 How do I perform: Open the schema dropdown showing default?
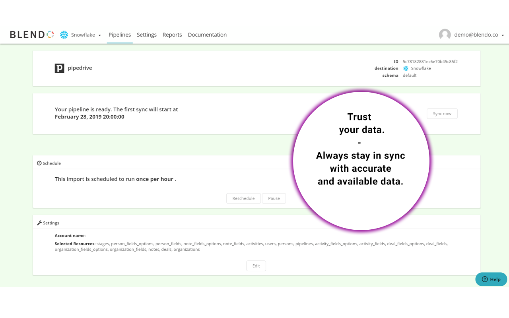[x=409, y=75]
